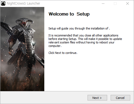Click the "Welcome to Setup" heading
134x104 pixels.
click(69, 14)
